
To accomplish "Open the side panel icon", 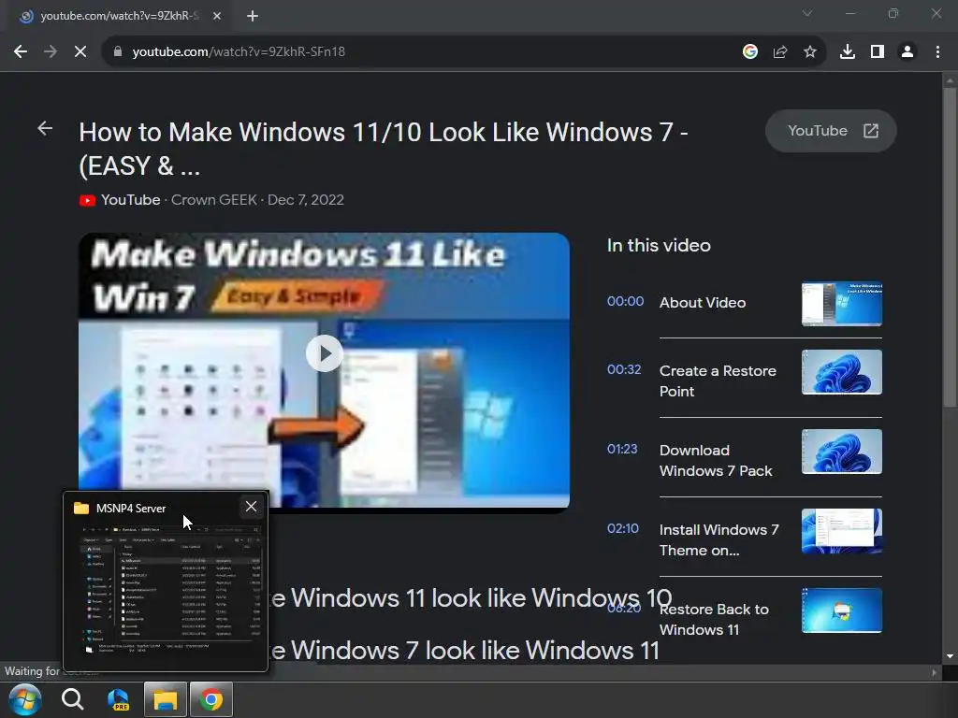I will tap(878, 52).
